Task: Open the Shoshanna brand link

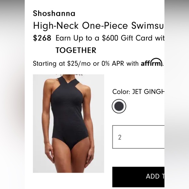Action: 54,13
